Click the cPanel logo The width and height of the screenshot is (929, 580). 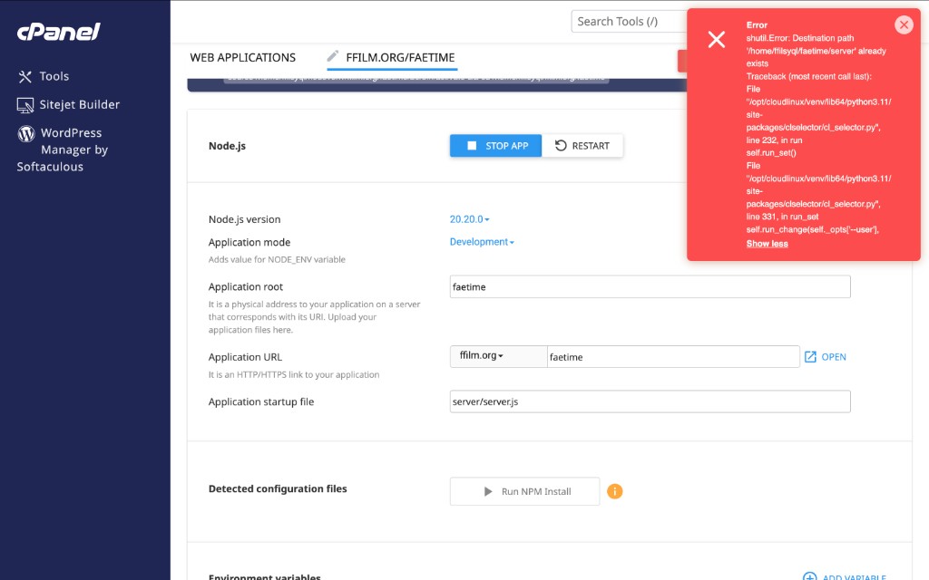coord(58,32)
